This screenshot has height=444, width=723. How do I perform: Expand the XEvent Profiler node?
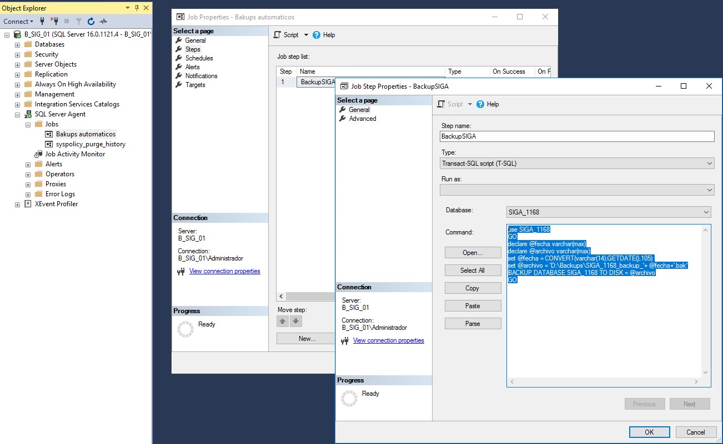click(x=17, y=204)
